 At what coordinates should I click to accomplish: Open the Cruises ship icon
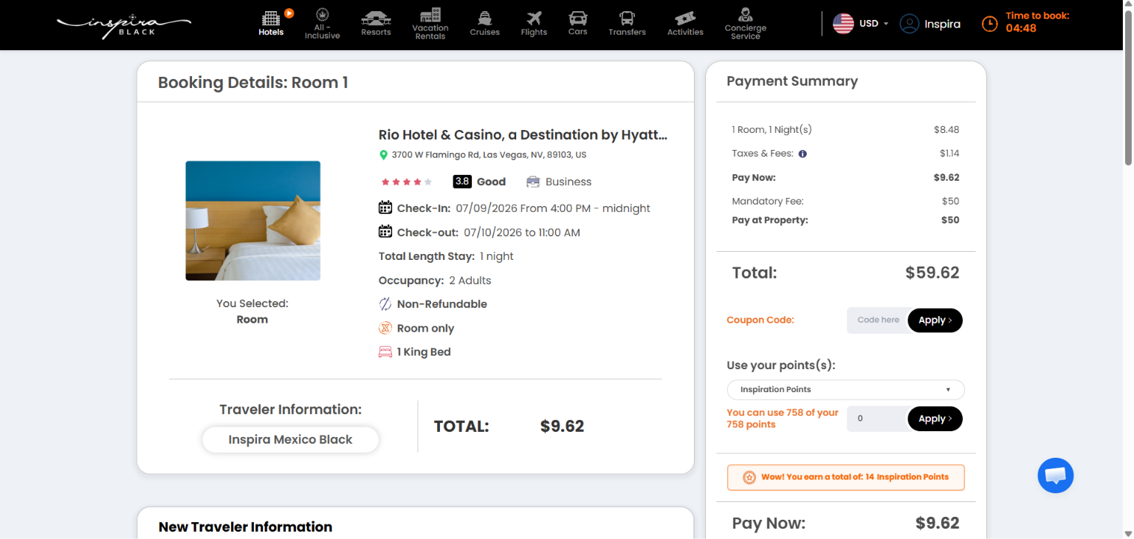point(484,18)
